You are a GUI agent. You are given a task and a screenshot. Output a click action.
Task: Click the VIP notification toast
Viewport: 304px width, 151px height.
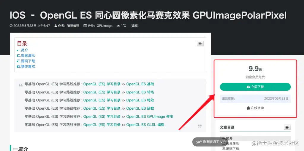[211, 142]
